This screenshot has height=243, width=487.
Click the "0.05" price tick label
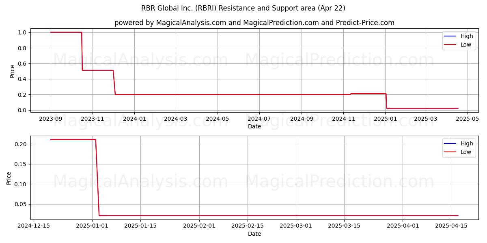point(21,204)
